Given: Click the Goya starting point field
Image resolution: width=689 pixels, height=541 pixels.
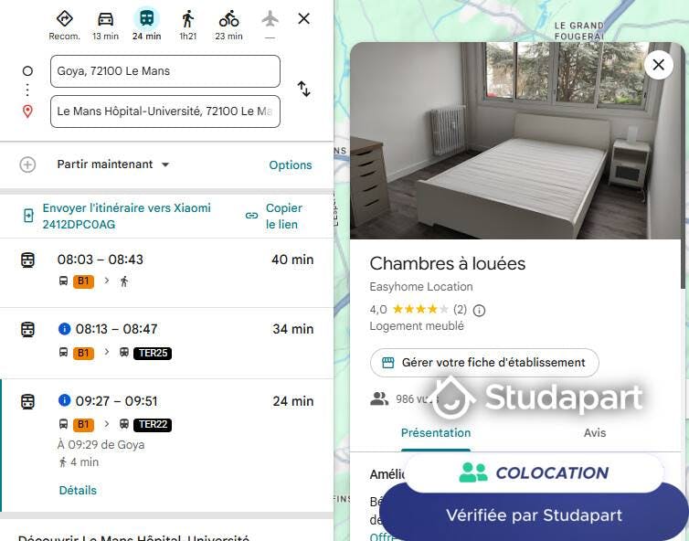Looking at the screenshot, I should [165, 71].
